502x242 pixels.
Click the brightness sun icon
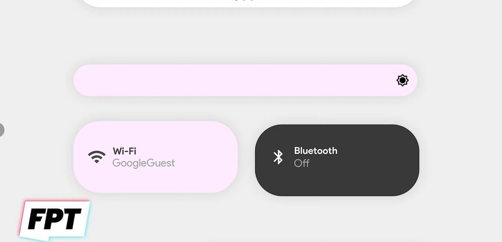point(402,80)
